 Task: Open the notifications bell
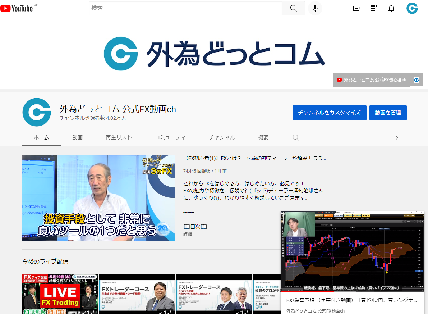(391, 8)
